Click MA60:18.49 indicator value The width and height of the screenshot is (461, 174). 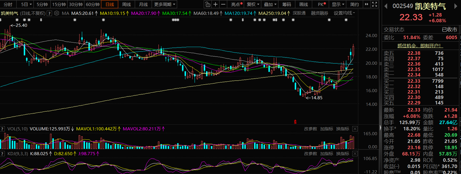point(206,13)
